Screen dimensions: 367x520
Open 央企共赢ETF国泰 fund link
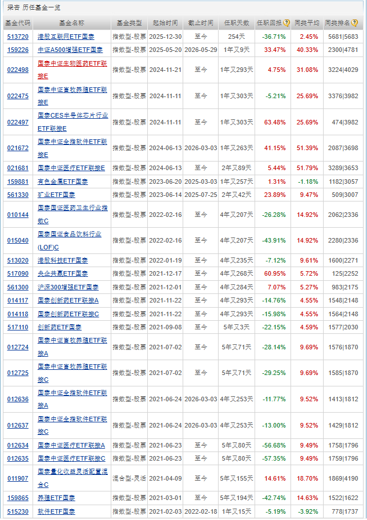pyautogui.click(x=63, y=273)
